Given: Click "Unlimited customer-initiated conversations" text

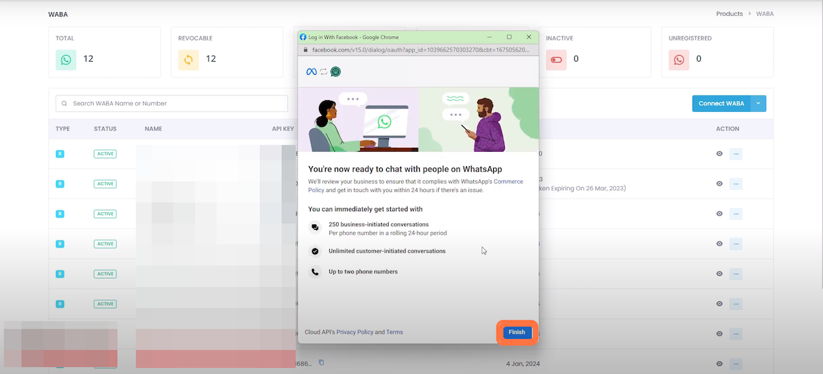Looking at the screenshot, I should (x=387, y=251).
